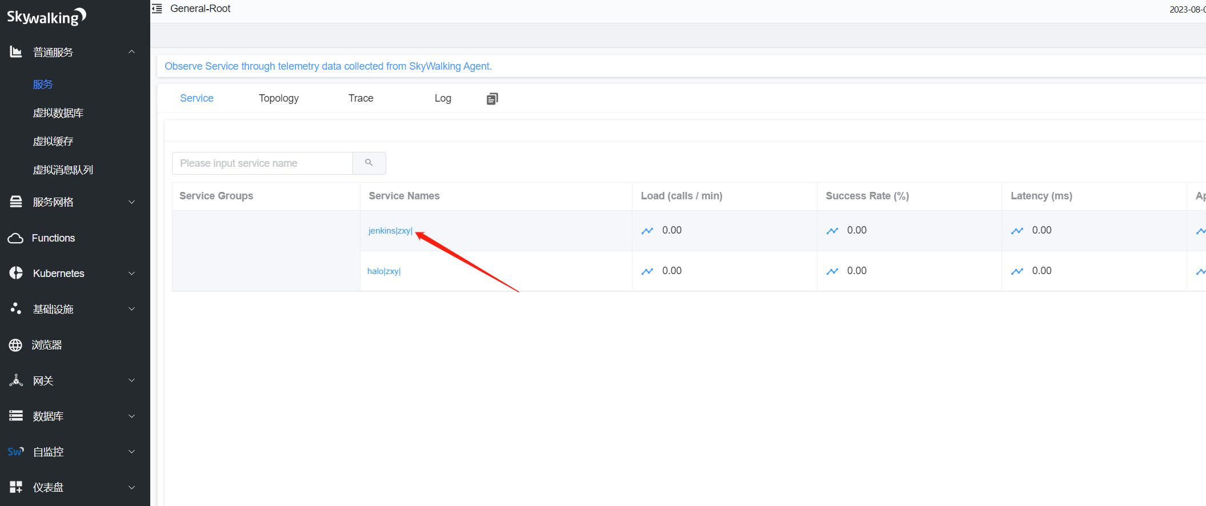This screenshot has height=506, width=1206.
Task: Focus the service name search field
Action: [262, 163]
